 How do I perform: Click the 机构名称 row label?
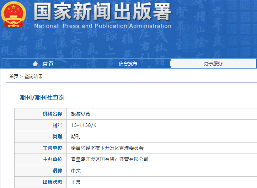pos(52,114)
